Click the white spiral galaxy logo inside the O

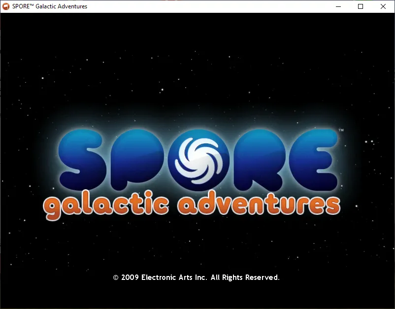click(199, 161)
